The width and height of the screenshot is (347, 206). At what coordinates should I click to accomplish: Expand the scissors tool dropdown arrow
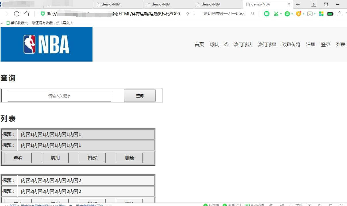[281, 14]
